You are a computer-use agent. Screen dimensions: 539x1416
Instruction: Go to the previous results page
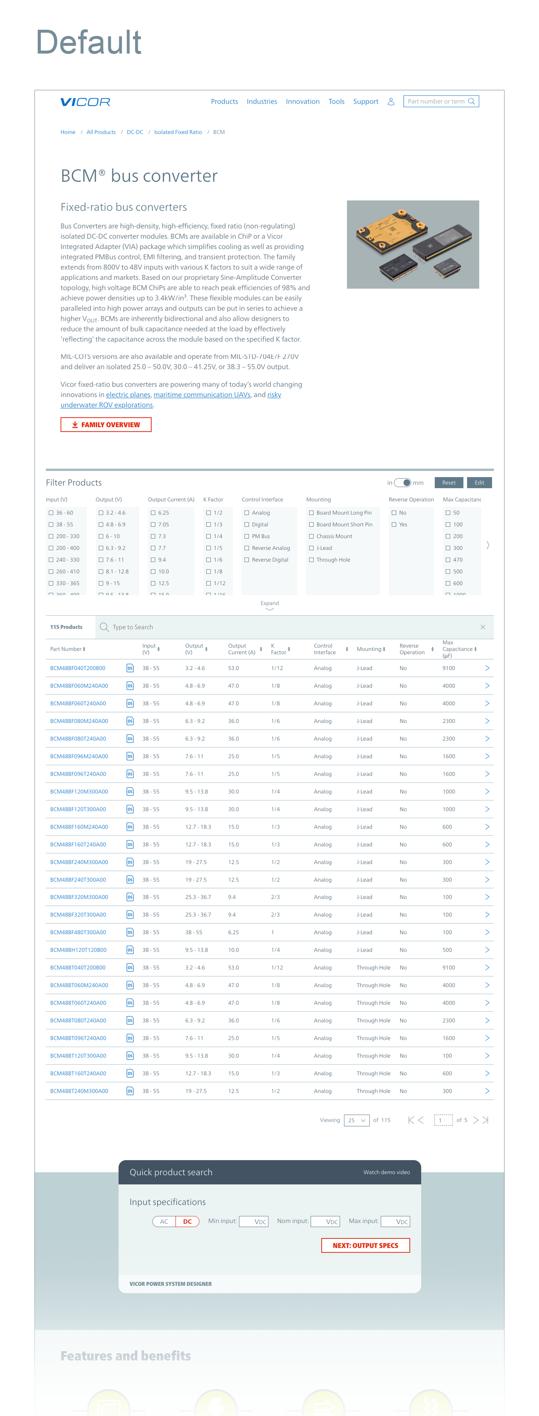click(x=421, y=1120)
